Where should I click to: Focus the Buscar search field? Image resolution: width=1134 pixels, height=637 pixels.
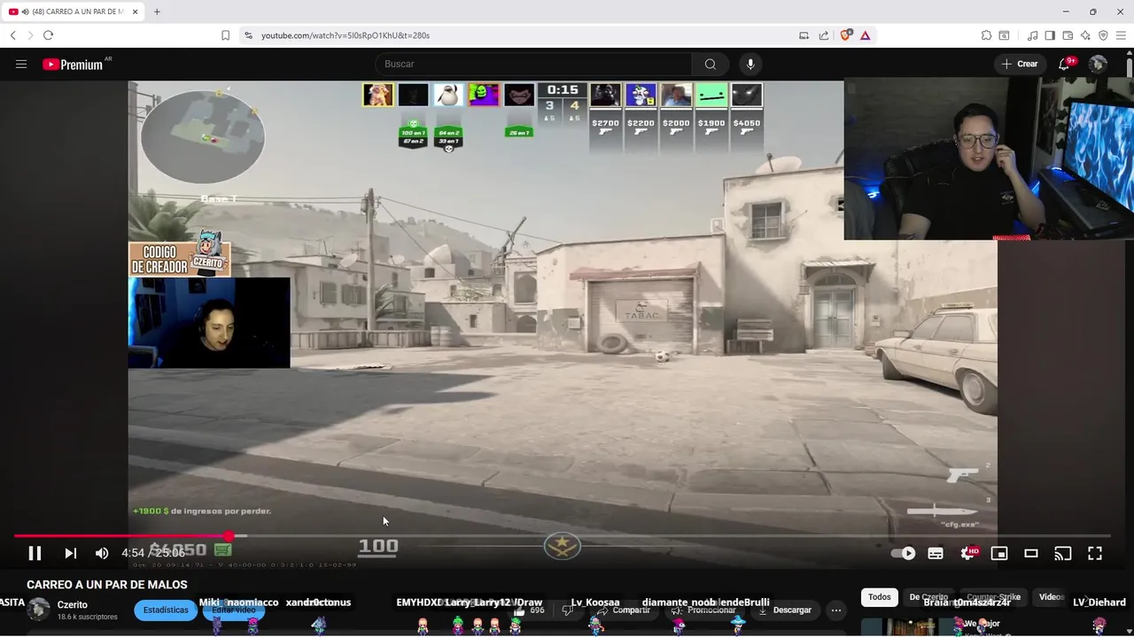click(x=533, y=64)
